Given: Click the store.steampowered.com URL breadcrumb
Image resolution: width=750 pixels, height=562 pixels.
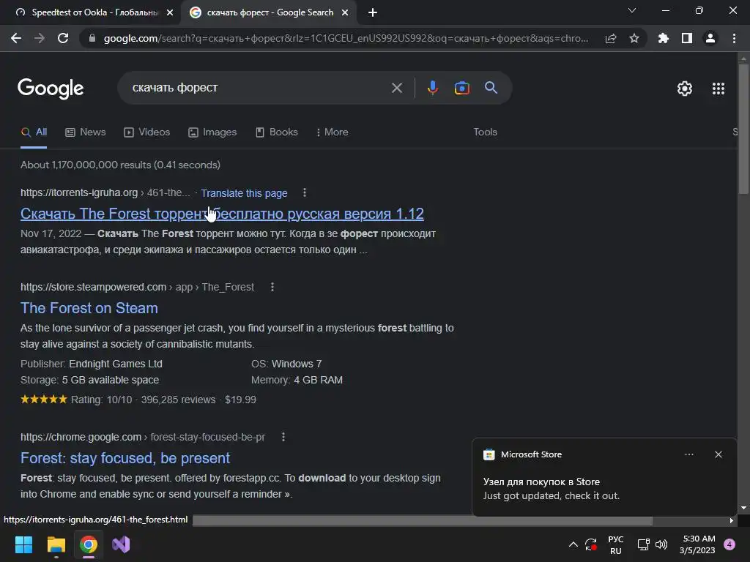Looking at the screenshot, I should pyautogui.click(x=137, y=287).
